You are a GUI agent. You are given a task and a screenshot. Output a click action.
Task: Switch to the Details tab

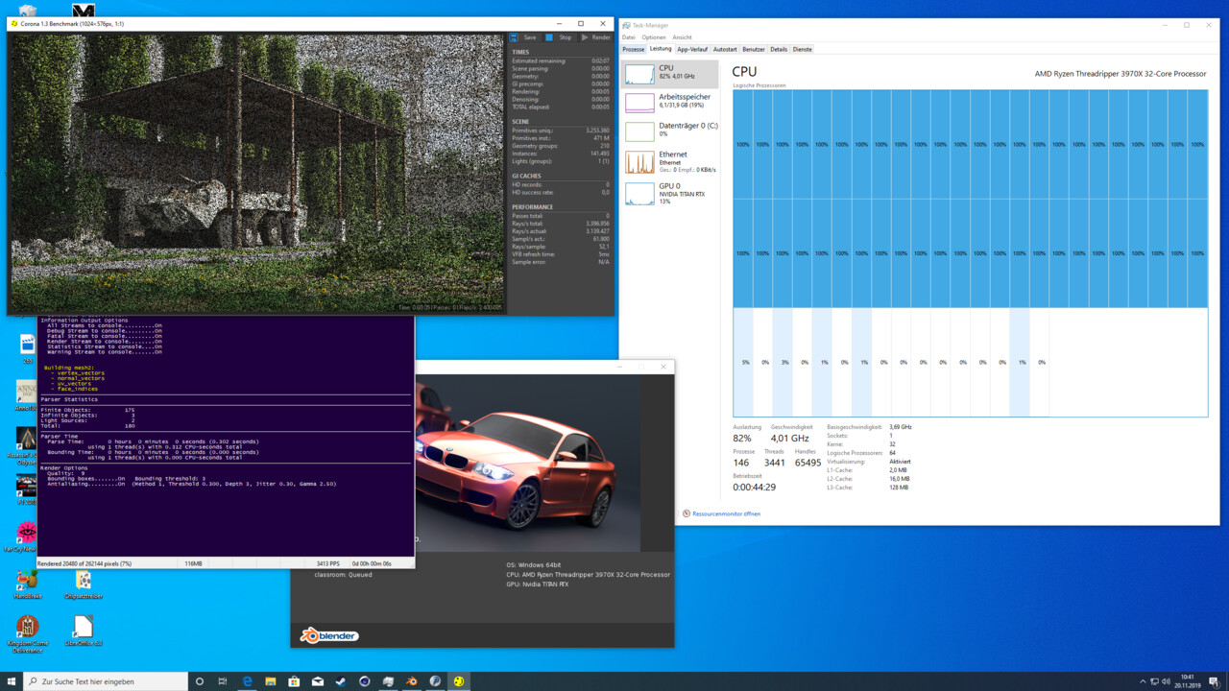[779, 49]
